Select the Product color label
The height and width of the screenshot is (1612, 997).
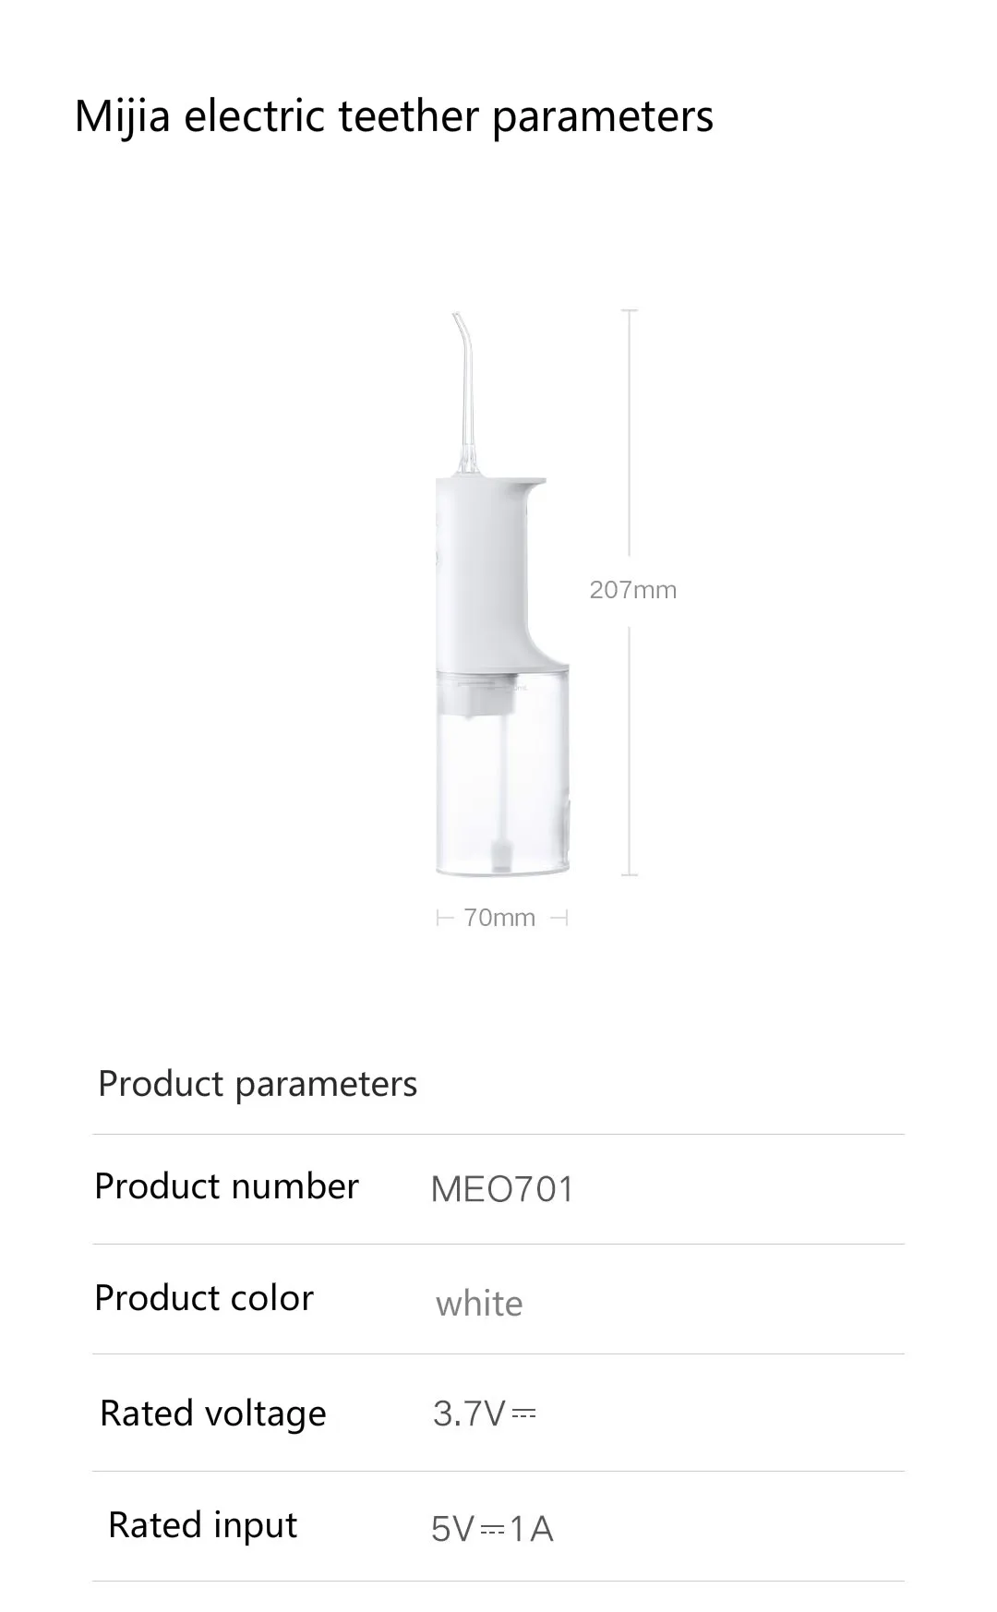204,1298
